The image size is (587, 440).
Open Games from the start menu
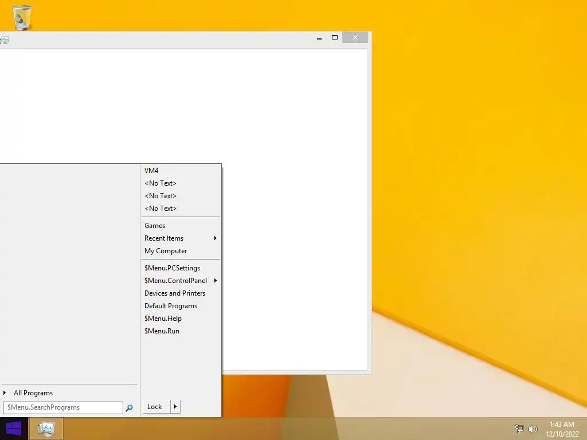point(181,226)
